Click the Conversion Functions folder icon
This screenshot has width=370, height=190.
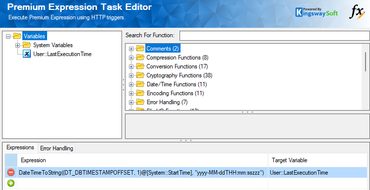140,66
